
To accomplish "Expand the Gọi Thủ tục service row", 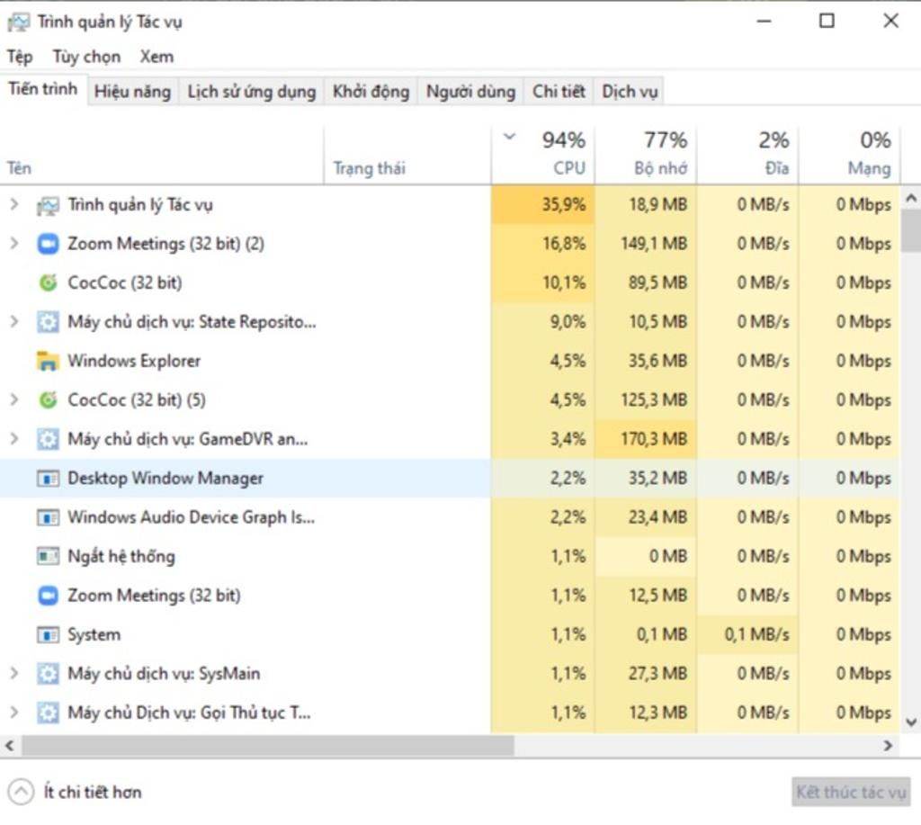I will 14,713.
